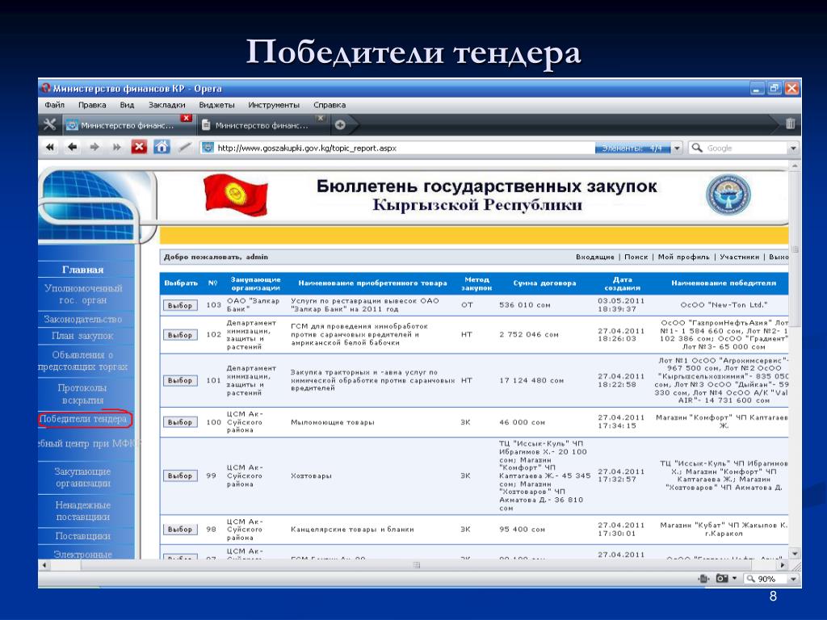827x620 pixels.
Task: Open a new tab with plus icon
Action: [x=340, y=125]
